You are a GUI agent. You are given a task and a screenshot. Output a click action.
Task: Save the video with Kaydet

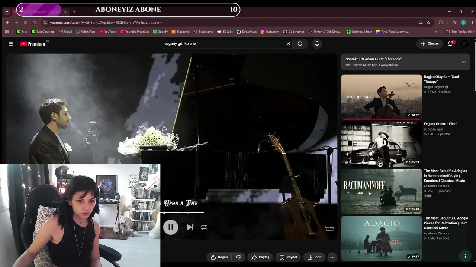click(289, 257)
